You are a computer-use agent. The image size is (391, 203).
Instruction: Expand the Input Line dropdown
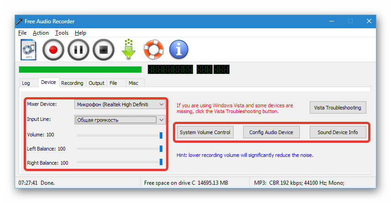(x=161, y=120)
